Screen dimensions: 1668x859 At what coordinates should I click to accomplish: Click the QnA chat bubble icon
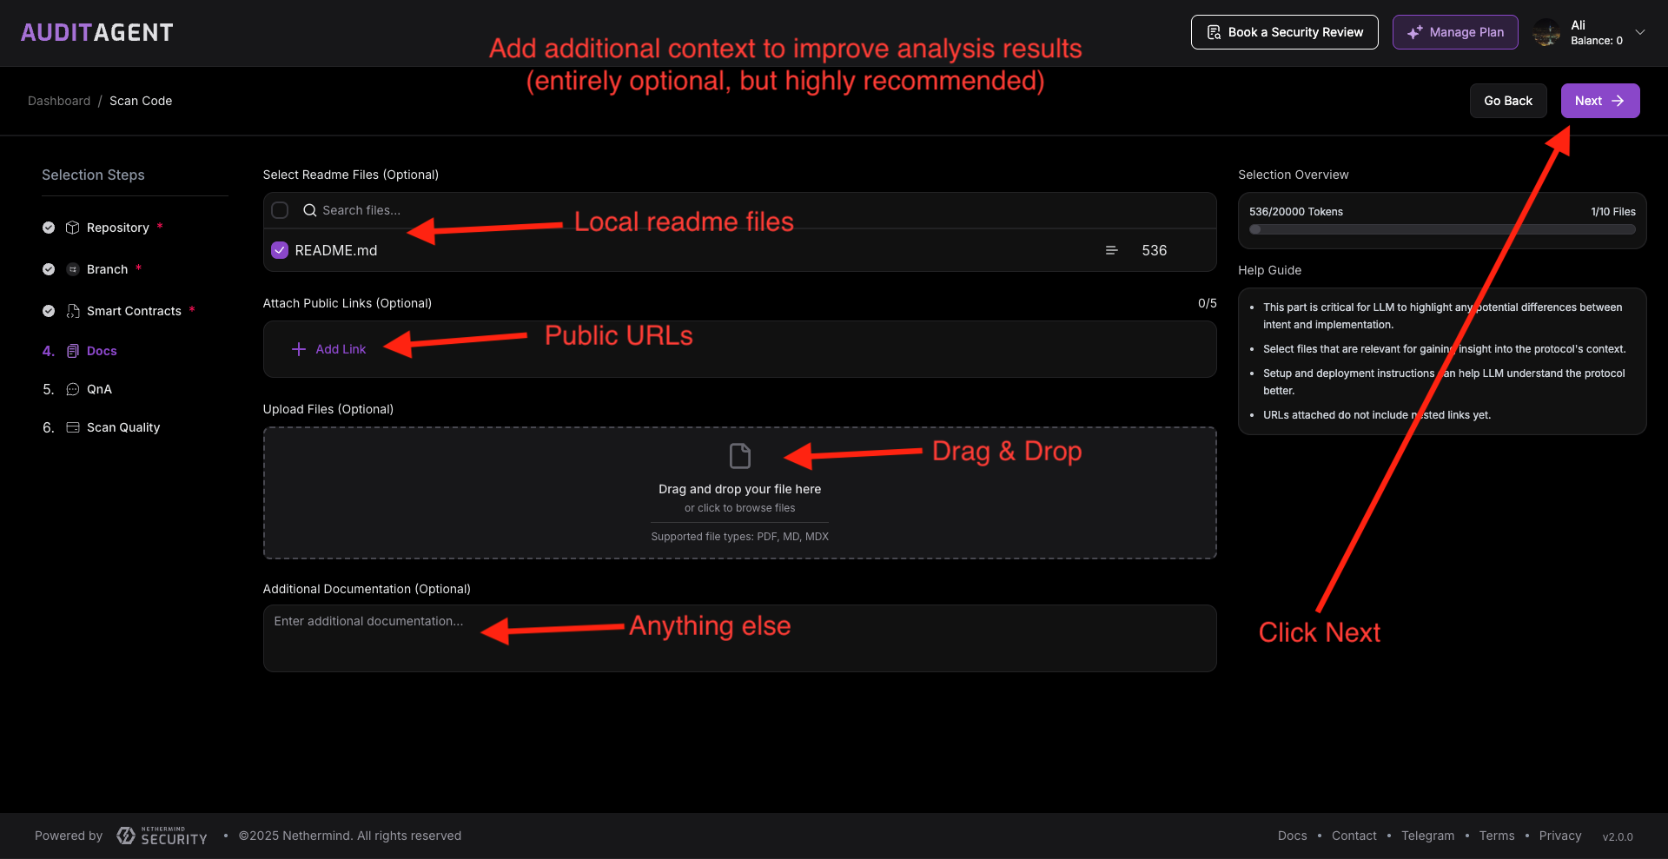73,389
